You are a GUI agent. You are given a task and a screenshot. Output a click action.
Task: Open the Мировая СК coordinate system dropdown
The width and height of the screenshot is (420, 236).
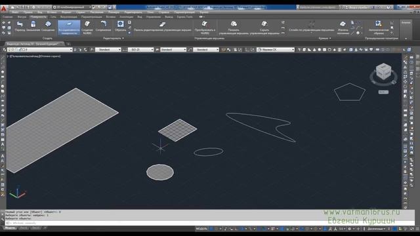point(276,50)
